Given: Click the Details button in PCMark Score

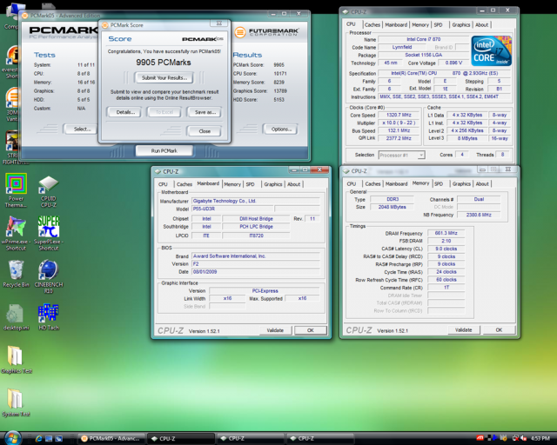Looking at the screenshot, I should click(125, 112).
